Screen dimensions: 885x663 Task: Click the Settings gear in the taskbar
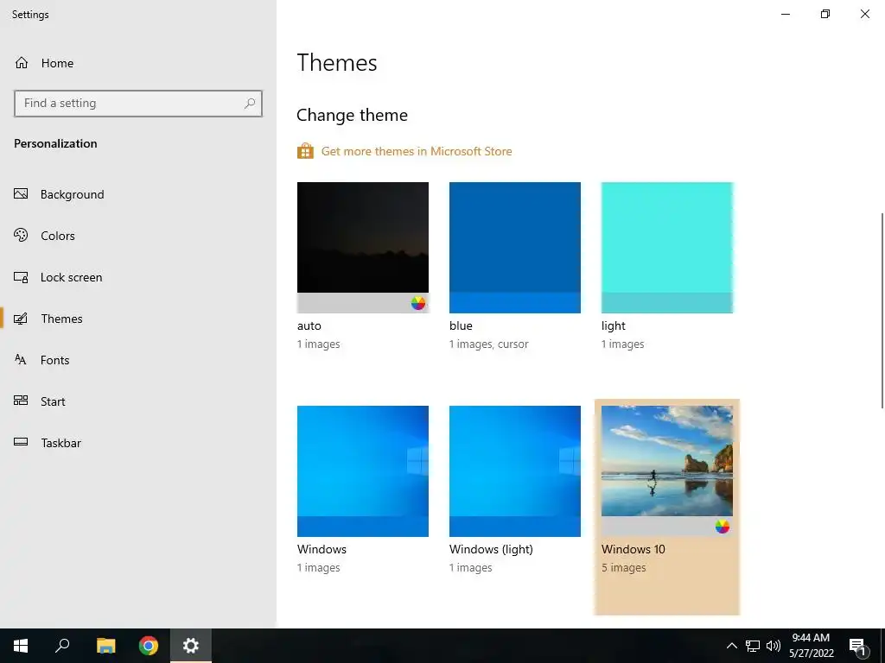[191, 646]
